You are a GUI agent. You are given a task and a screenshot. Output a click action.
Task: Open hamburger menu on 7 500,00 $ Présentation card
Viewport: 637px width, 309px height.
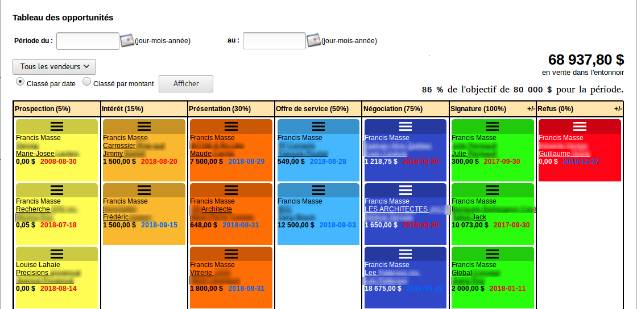tap(231, 126)
